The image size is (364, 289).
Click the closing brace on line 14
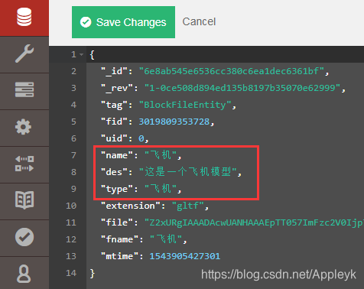[93, 274]
